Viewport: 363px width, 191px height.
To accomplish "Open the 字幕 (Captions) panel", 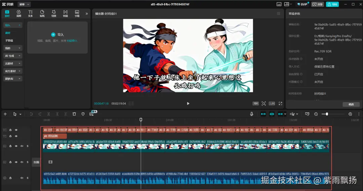I will (77, 13).
